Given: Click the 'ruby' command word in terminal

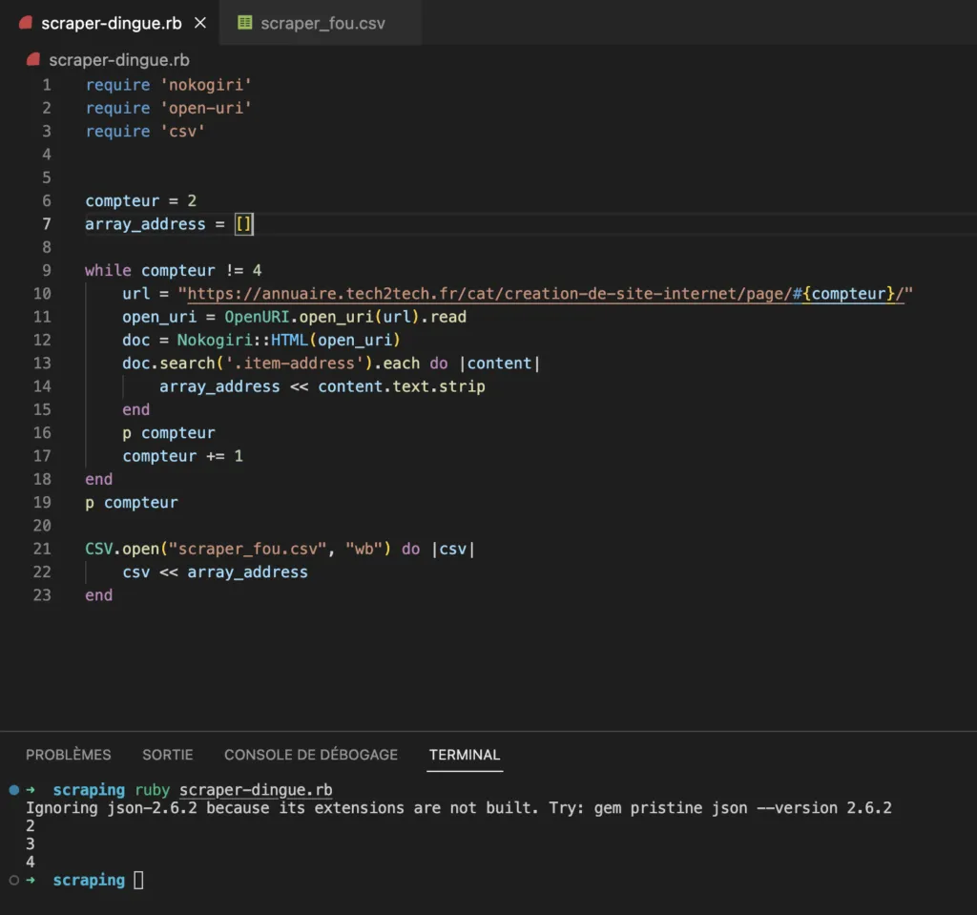Looking at the screenshot, I should (x=152, y=790).
